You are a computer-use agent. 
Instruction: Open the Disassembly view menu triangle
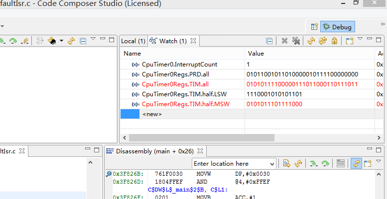(379, 161)
